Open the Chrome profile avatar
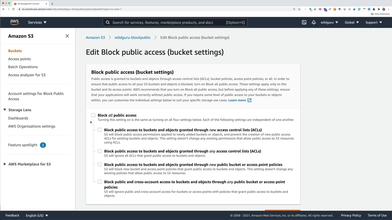The image size is (392, 220). click(x=383, y=9)
